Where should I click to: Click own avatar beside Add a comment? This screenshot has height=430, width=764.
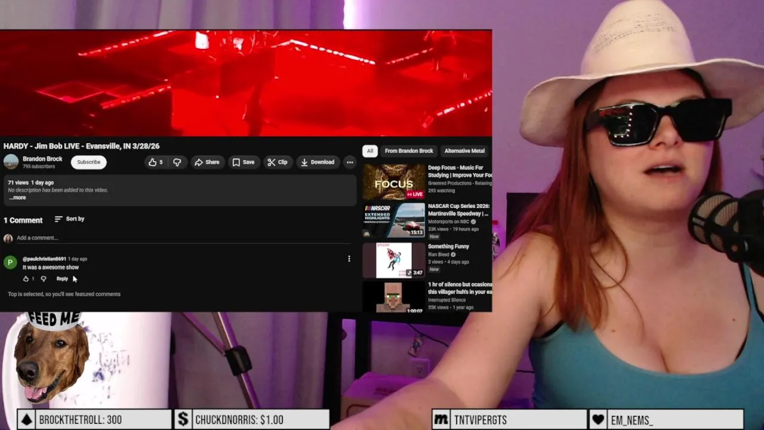[8, 238]
